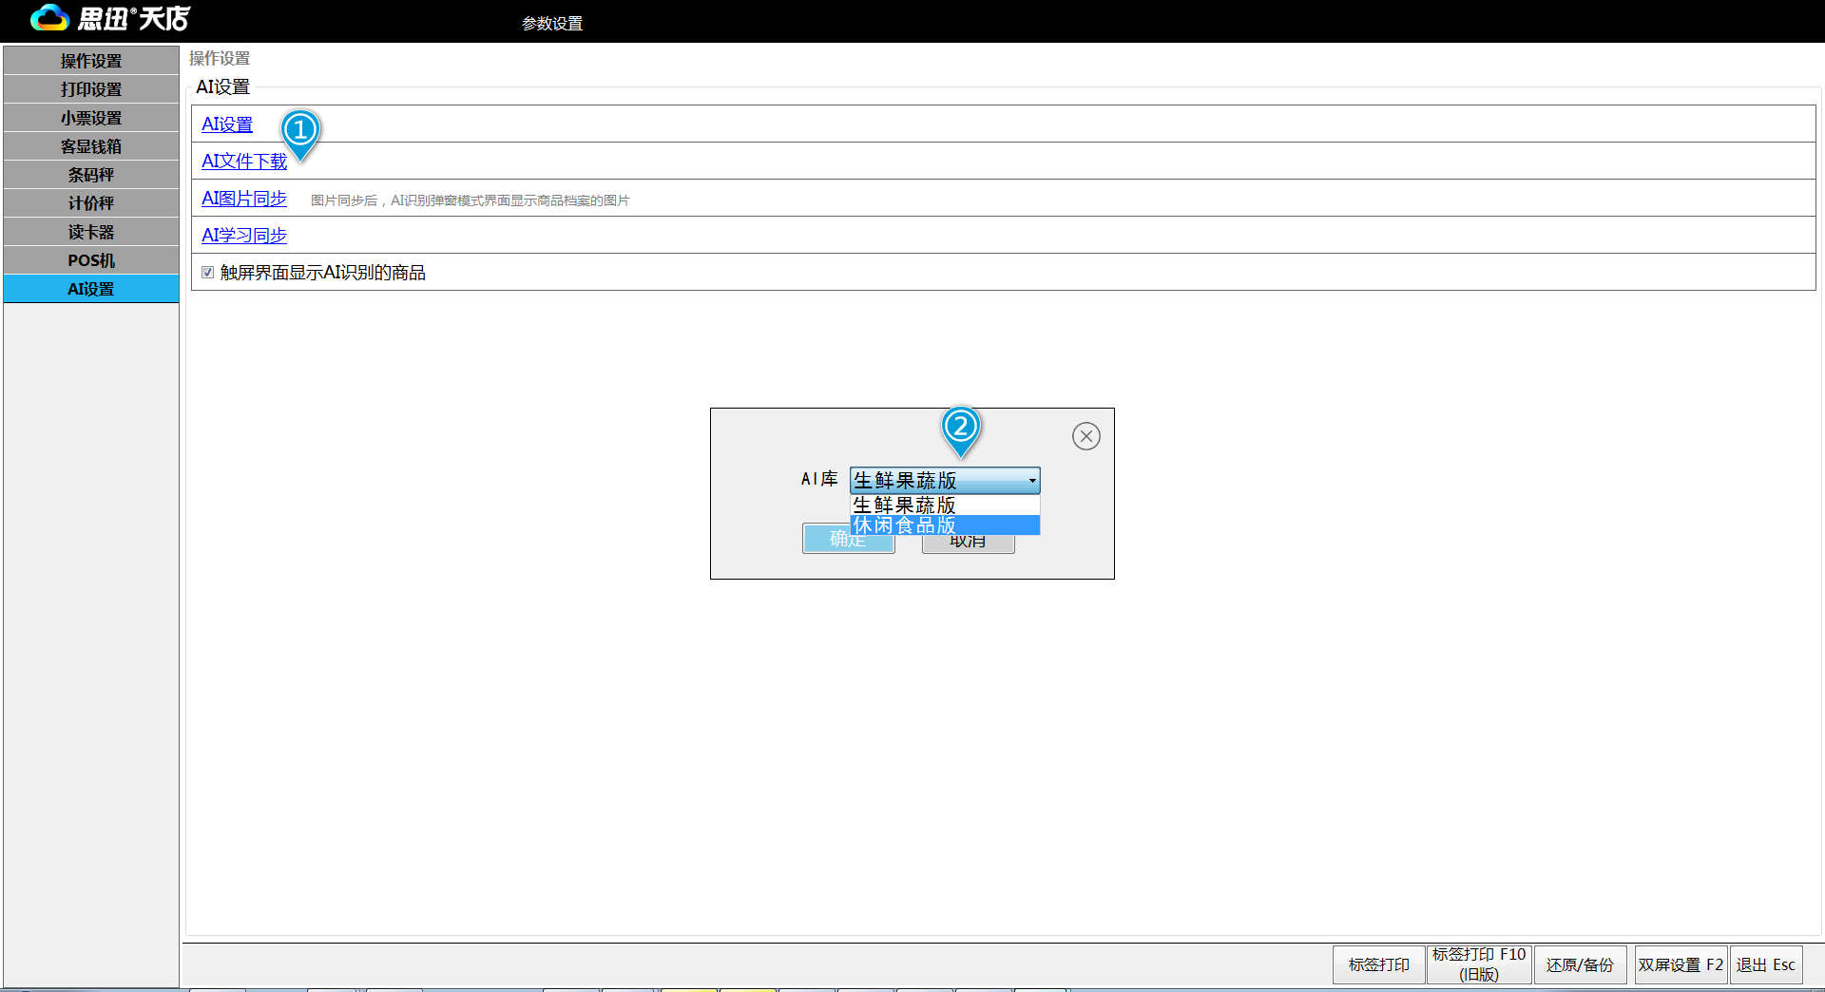Select 条码秤 sidebar tab
This screenshot has width=1825, height=992.
(91, 175)
